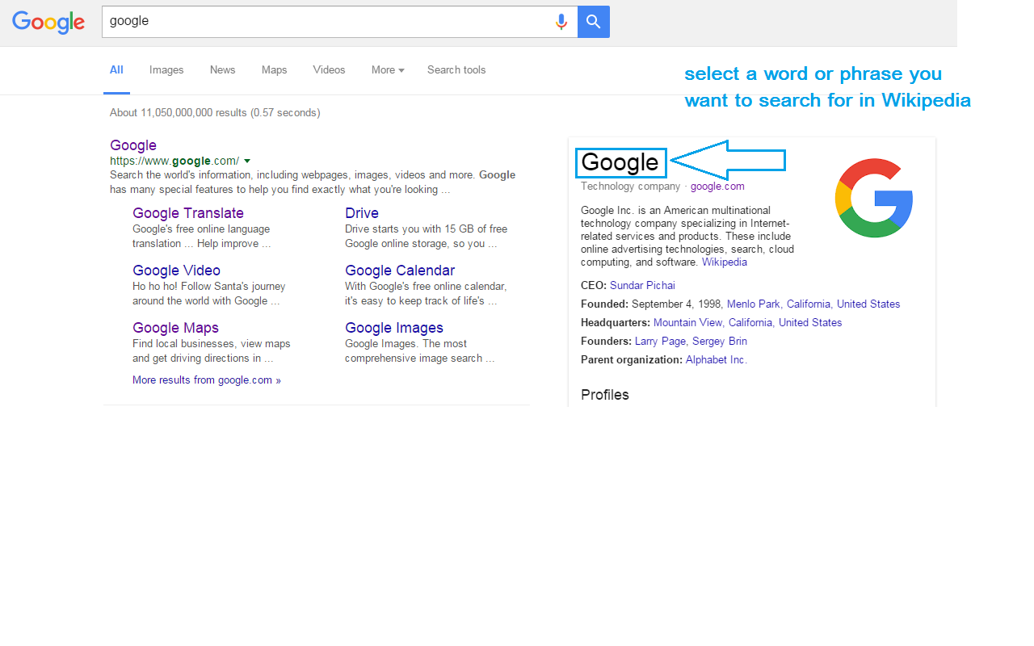The image size is (1034, 646).
Task: Expand the green arrow beside https://www.google.com/
Action: pos(247,161)
